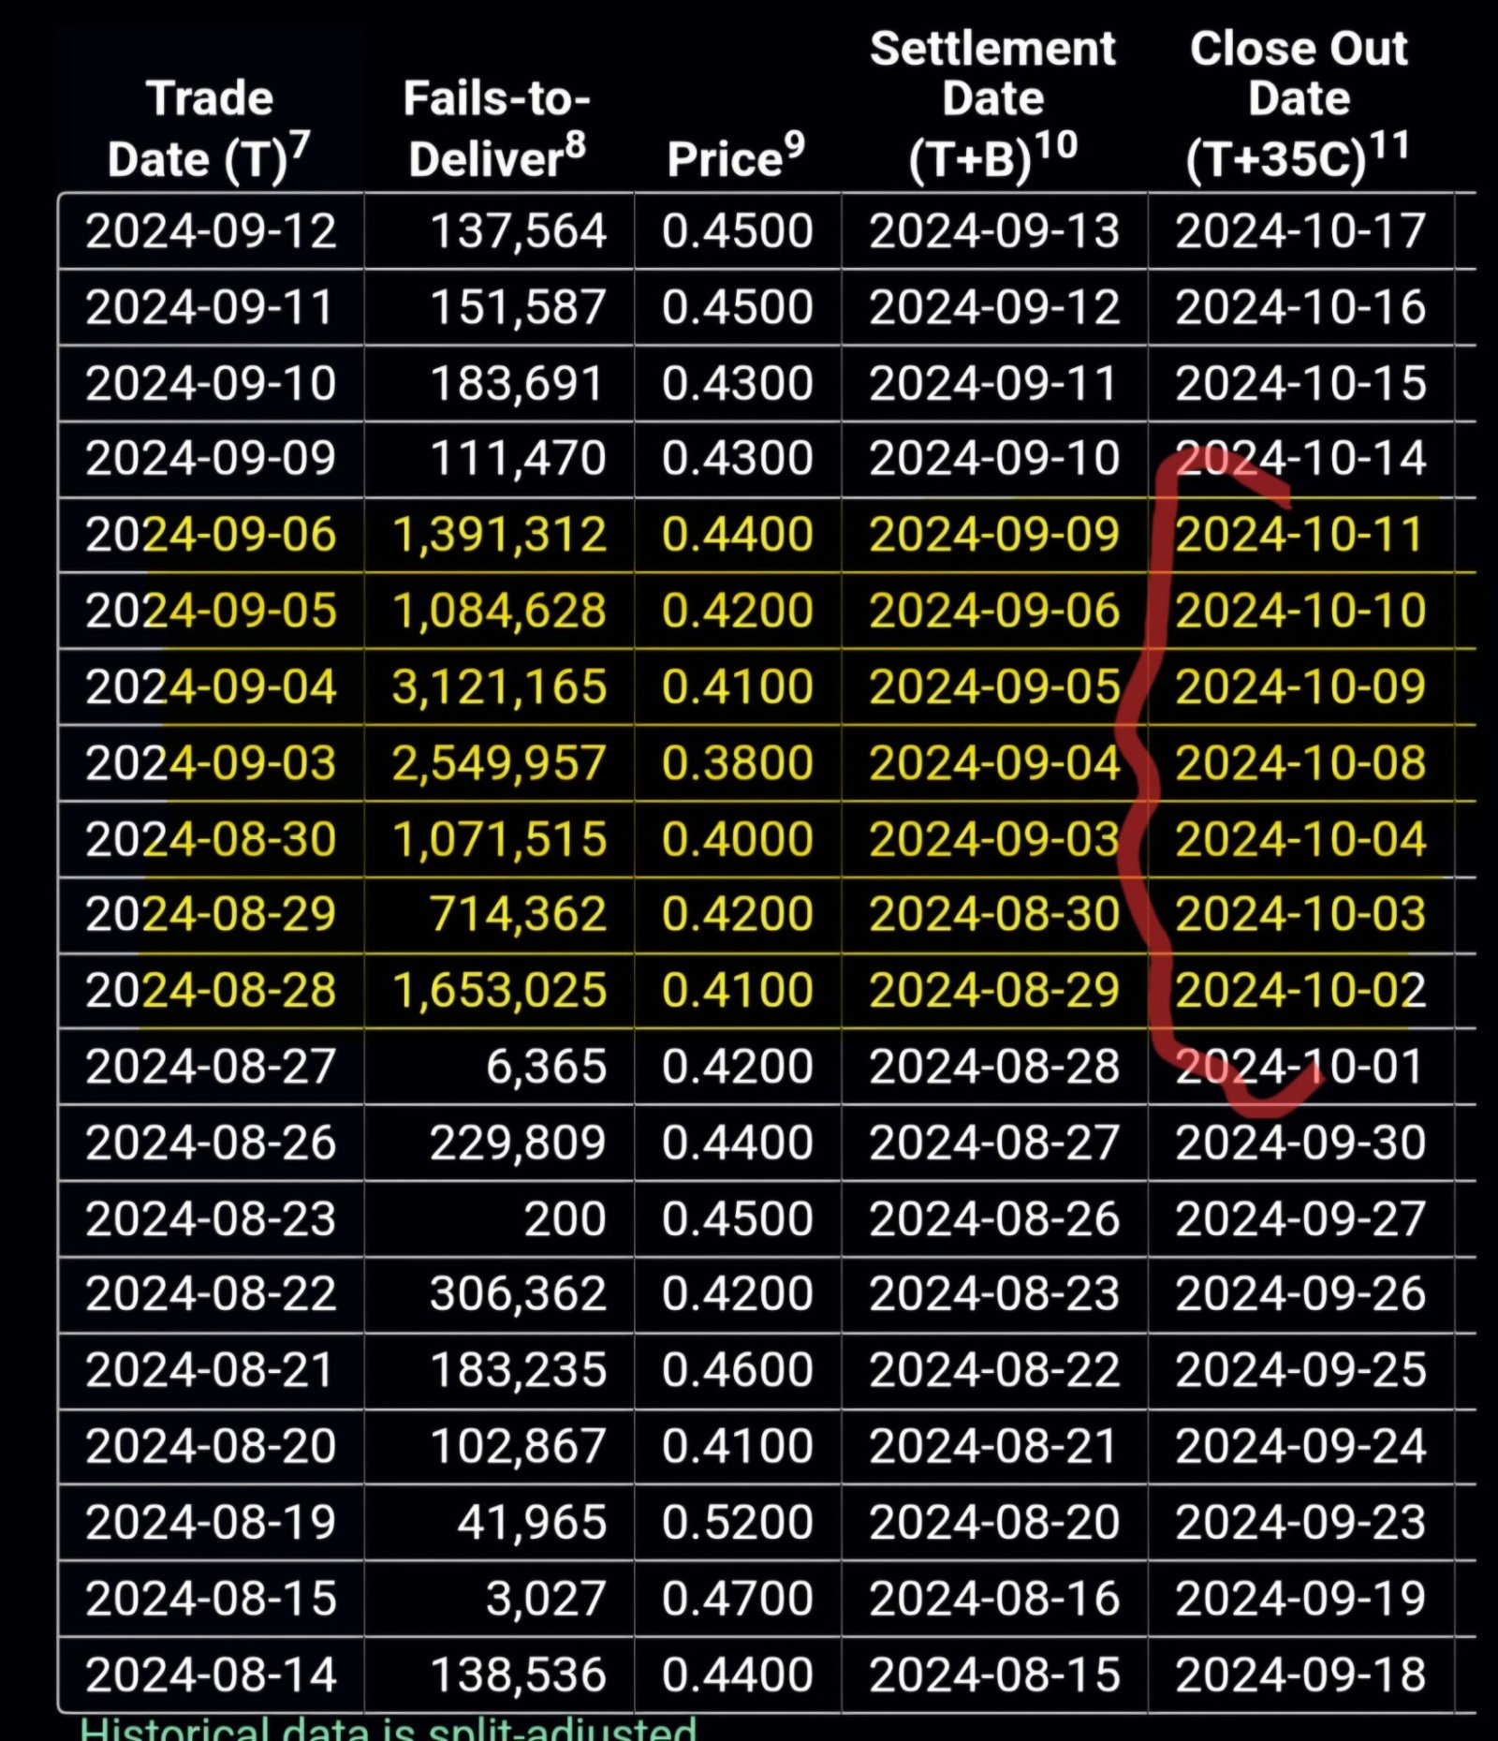Image resolution: width=1498 pixels, height=1741 pixels.
Task: Select fails-to-deliver value 137,564
Action: [518, 231]
